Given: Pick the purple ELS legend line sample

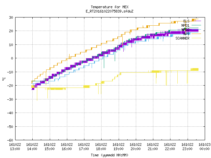Looking at the screenshot, I should [196, 21].
